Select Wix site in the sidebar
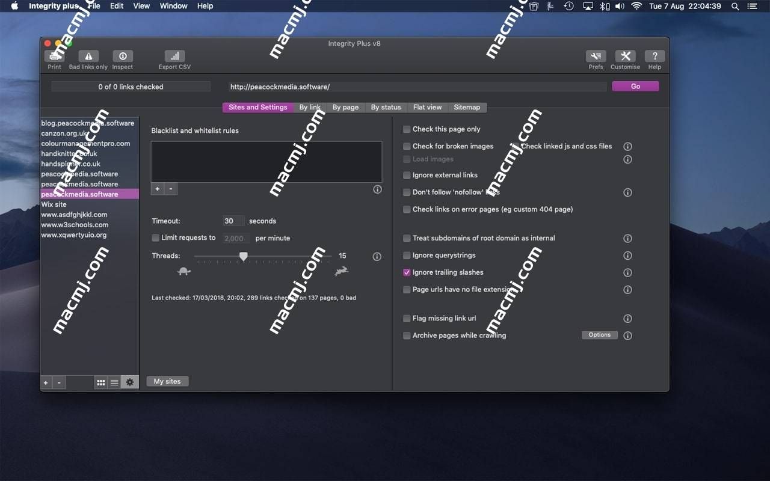Viewport: 770px width, 481px height. (90, 204)
